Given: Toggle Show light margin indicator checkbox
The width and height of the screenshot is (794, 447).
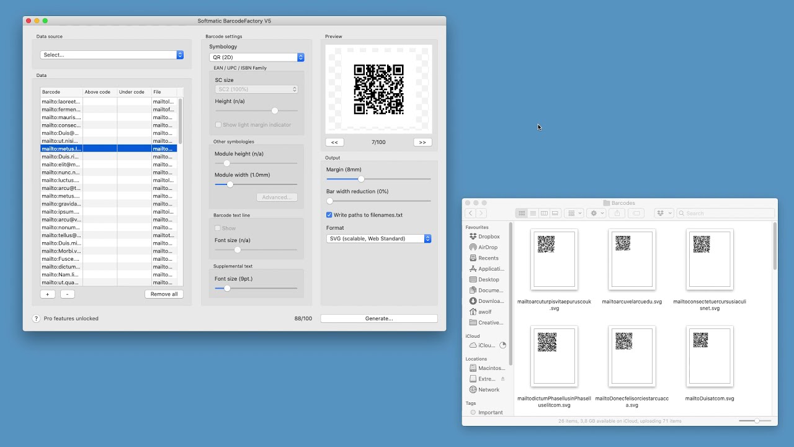Looking at the screenshot, I should pyautogui.click(x=218, y=125).
